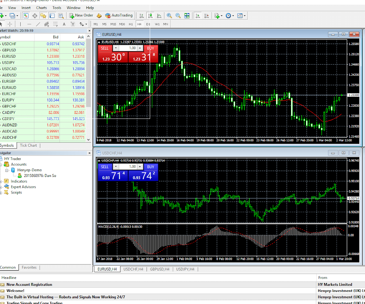Viewport: 365px width, 304px height.
Task: Toggle Chart Shift icon
Action: coord(206,16)
